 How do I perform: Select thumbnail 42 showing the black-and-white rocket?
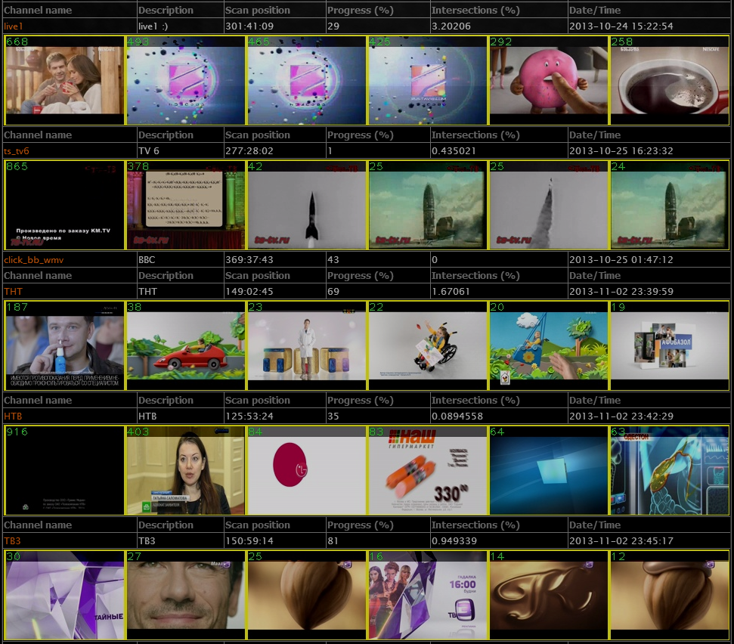point(306,205)
